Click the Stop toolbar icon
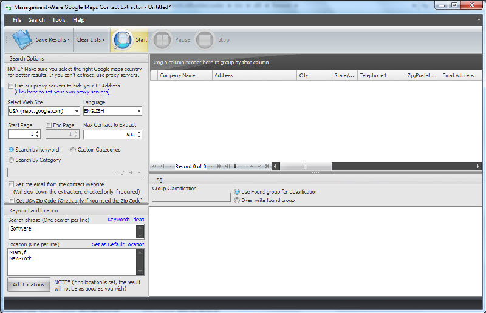This screenshot has width=486, height=313. click(x=205, y=39)
